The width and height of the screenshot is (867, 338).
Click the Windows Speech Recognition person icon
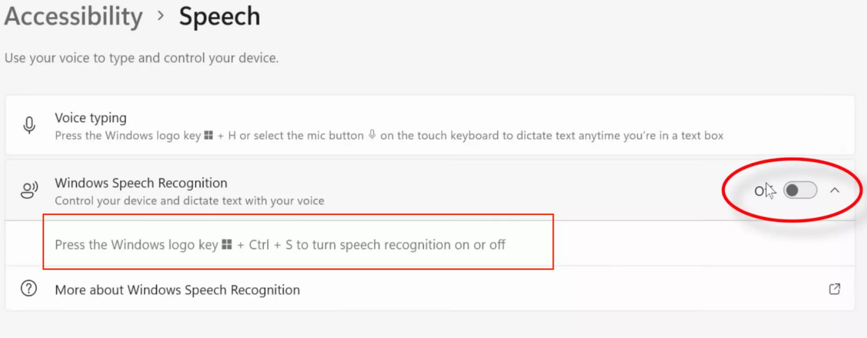(x=29, y=190)
